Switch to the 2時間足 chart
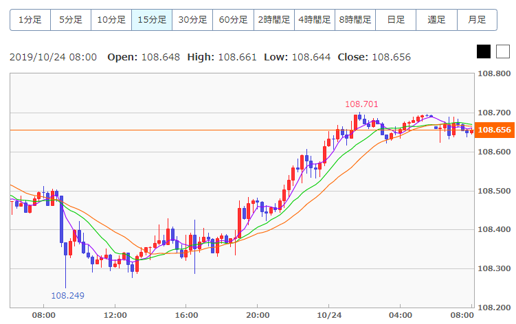Viewport: 516px width, 324px height. [x=273, y=20]
